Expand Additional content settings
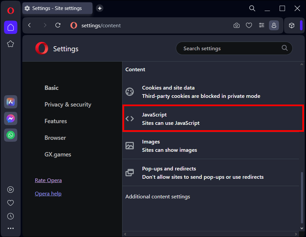 coord(158,197)
